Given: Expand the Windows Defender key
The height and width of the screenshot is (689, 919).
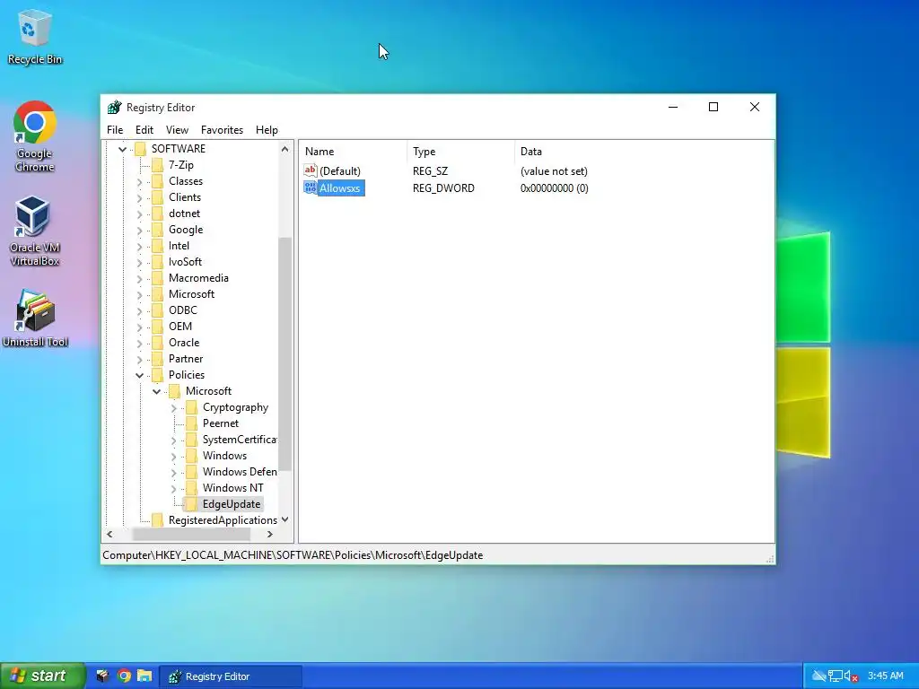Looking at the screenshot, I should (173, 472).
